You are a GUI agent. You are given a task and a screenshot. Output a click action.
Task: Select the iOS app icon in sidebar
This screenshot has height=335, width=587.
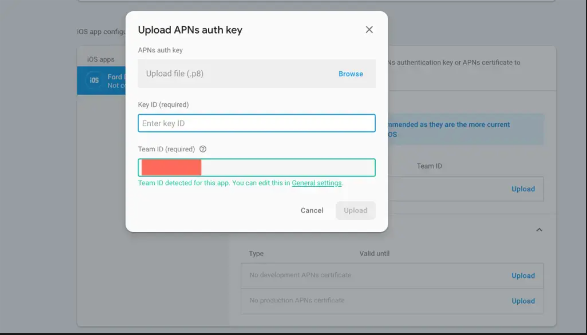tap(94, 80)
